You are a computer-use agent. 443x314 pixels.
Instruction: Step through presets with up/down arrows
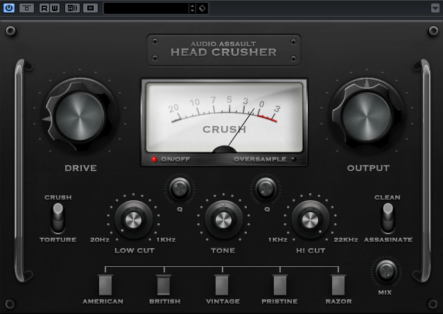[192, 8]
